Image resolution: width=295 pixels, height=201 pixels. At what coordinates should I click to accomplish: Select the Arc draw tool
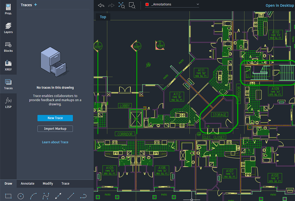coord(33,196)
